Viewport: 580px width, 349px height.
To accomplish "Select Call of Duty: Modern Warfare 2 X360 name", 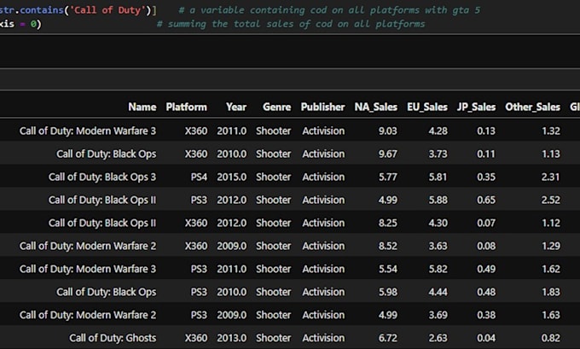I will point(88,246).
